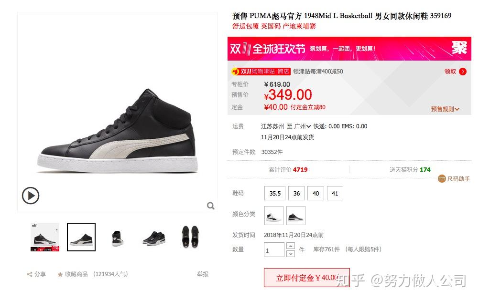Viewport: 479px width, 300px height.
Task: Select shoe size 41
Action: coord(335,193)
